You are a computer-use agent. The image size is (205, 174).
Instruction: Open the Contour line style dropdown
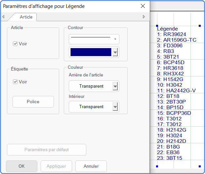(94, 39)
